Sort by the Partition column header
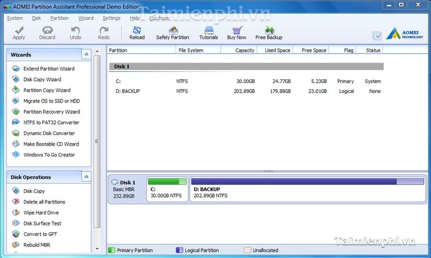 tap(141, 50)
